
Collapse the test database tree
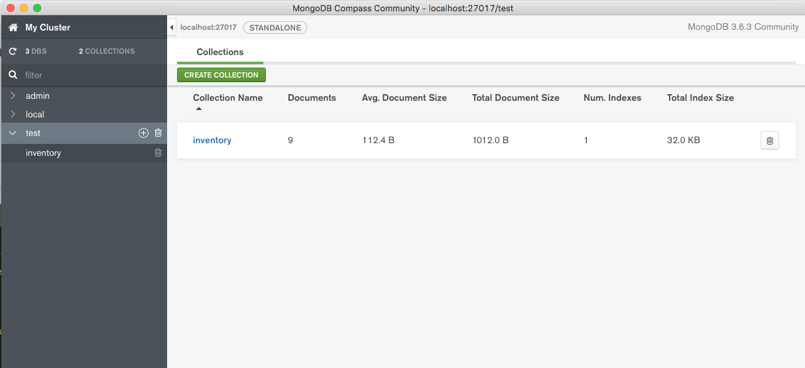[13, 133]
